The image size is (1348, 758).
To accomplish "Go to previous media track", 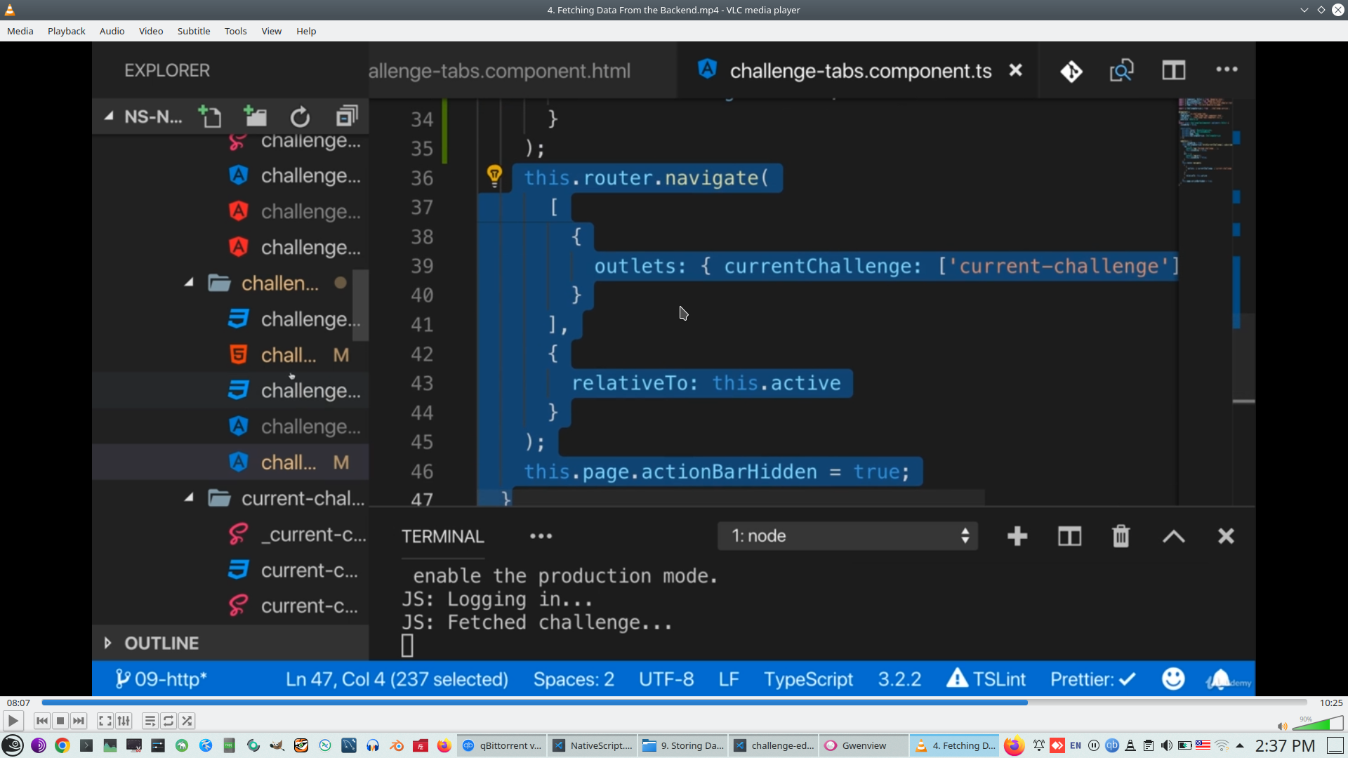I will coord(42,721).
